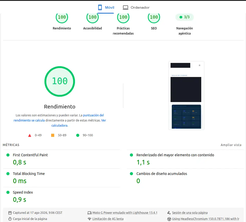Click the 0 ms value
246x222 pixels.
(x=20, y=181)
